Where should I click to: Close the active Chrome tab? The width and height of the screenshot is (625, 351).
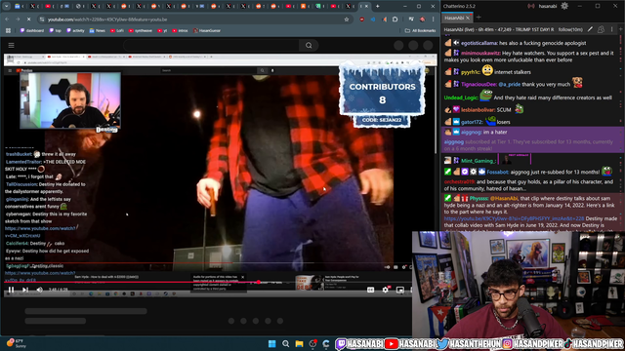pos(366,6)
